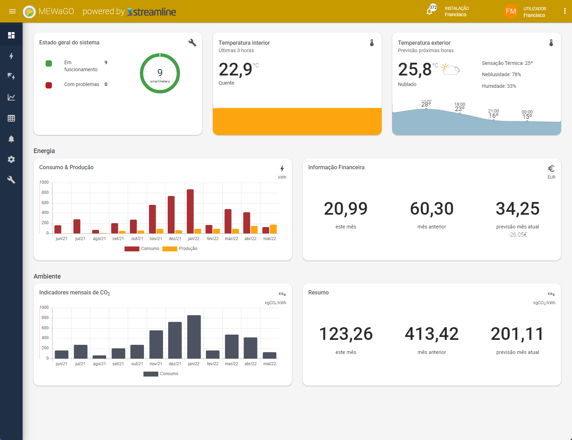
Task: Open the wrench maintenance icon in sidebar
Action: point(11,180)
